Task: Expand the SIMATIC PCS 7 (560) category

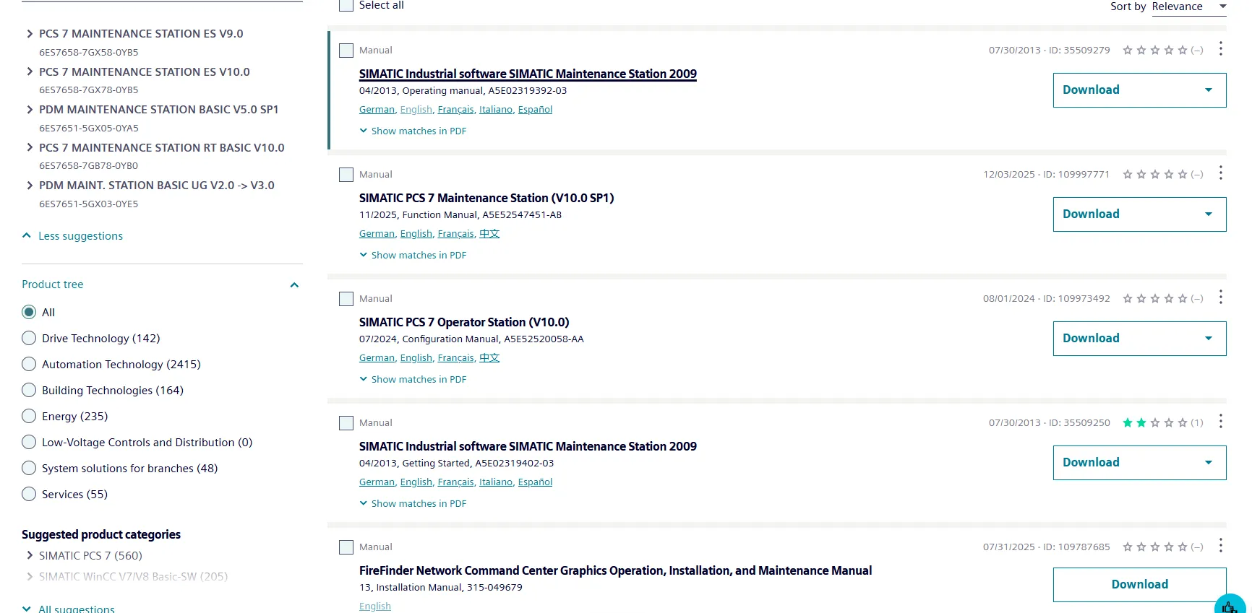Action: point(30,555)
